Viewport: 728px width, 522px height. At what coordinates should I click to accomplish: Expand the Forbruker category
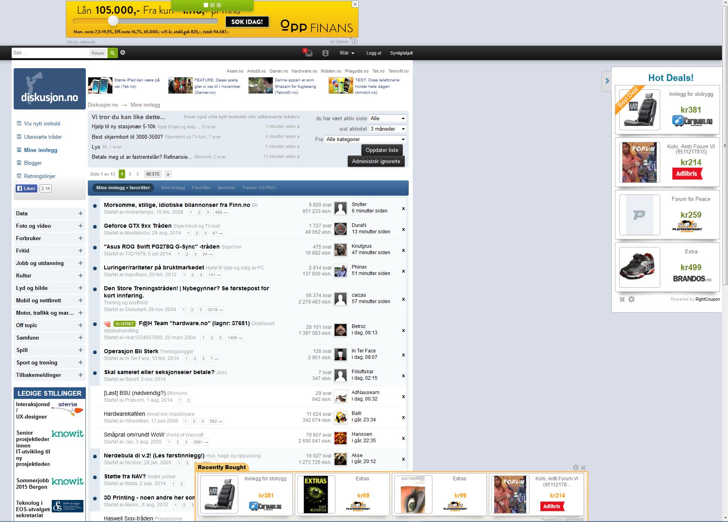pos(80,239)
